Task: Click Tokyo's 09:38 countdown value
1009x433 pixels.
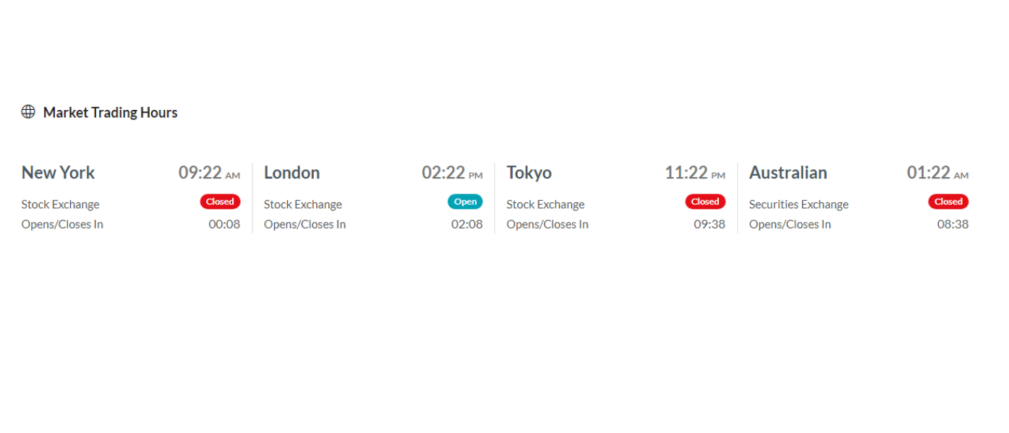Action: coord(710,224)
